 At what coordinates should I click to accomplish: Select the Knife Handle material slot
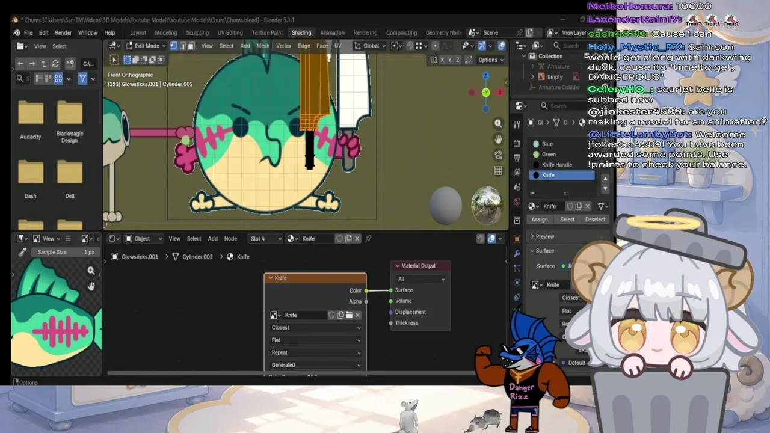(562, 165)
